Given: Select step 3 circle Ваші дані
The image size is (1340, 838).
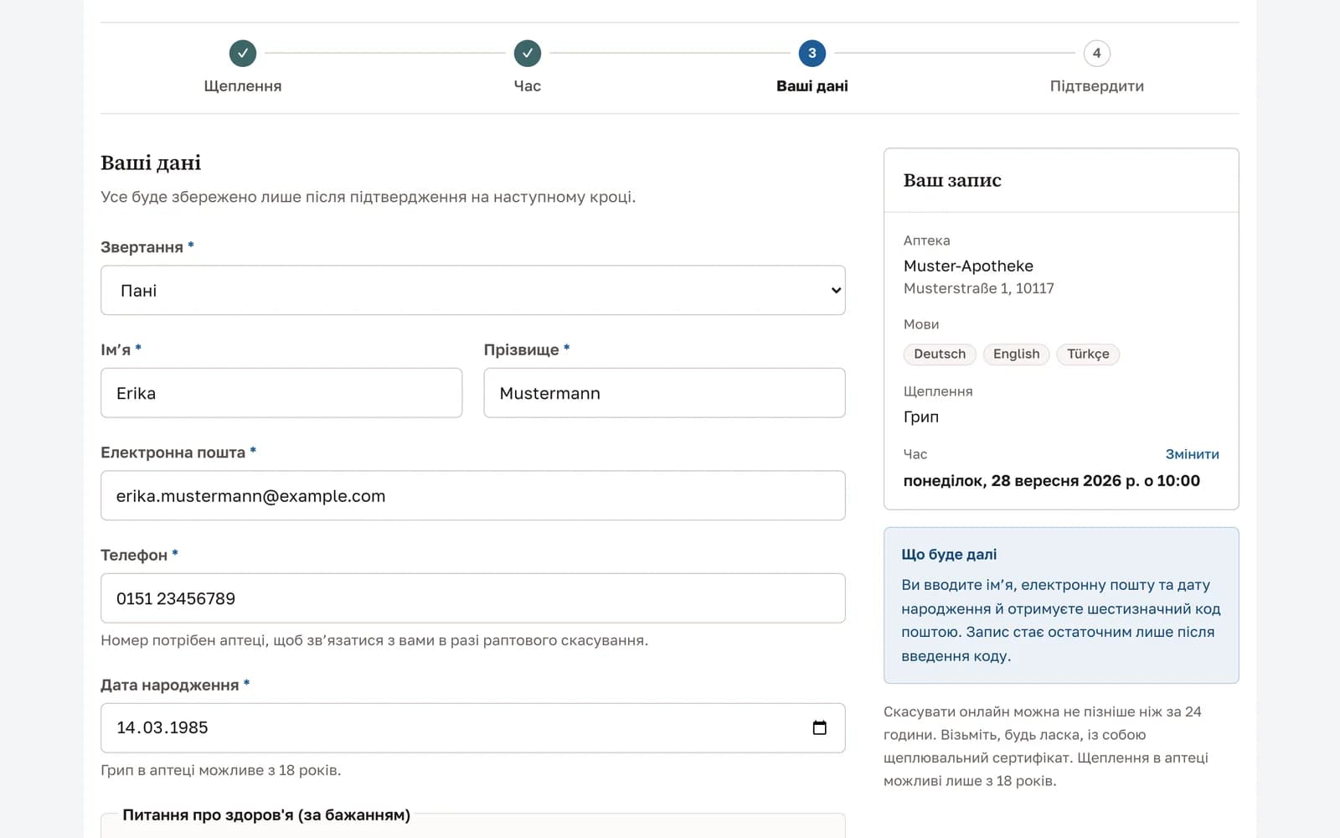Looking at the screenshot, I should tap(812, 53).
